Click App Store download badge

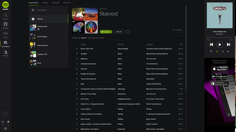220,69
